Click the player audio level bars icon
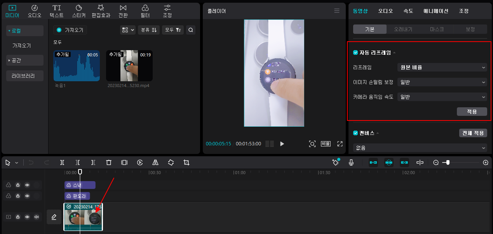 coord(270,144)
